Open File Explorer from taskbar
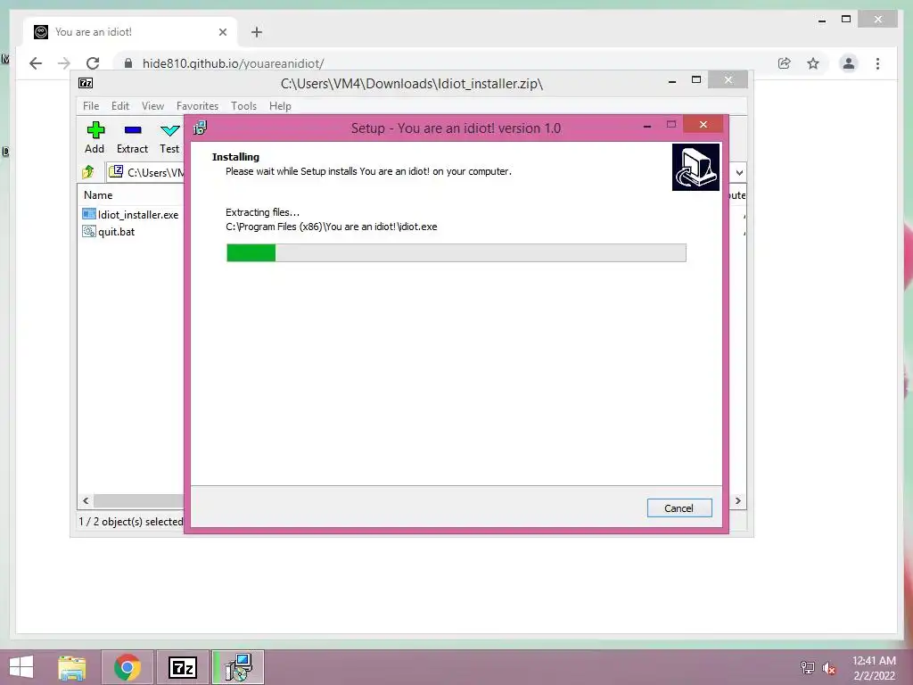This screenshot has width=913, height=685. [71, 667]
